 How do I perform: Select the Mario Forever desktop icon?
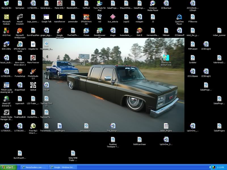33,58
